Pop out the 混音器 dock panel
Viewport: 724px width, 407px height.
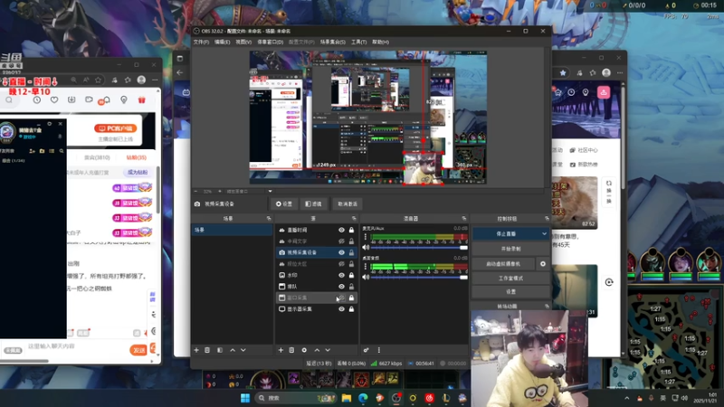pyautogui.click(x=464, y=218)
